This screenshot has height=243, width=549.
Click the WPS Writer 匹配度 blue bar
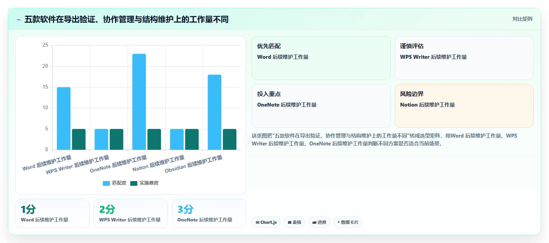pyautogui.click(x=101, y=139)
